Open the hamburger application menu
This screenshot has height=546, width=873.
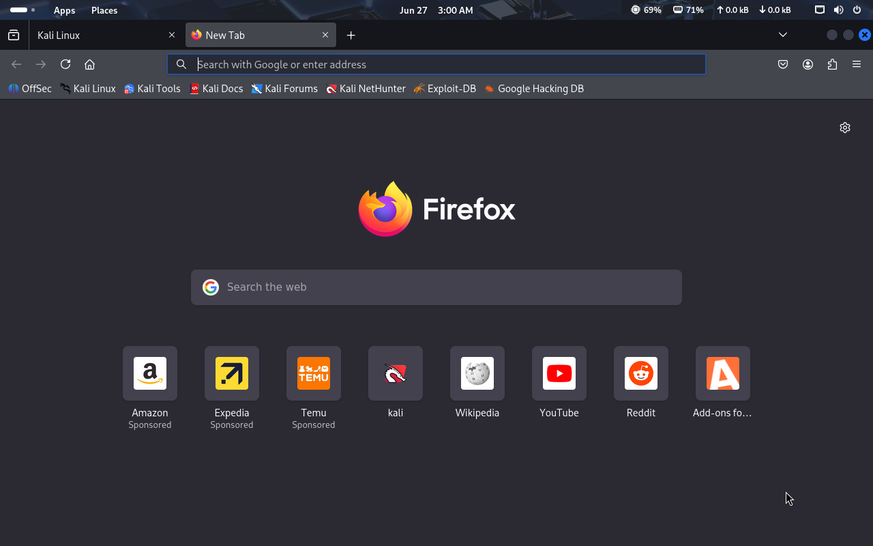click(x=857, y=64)
